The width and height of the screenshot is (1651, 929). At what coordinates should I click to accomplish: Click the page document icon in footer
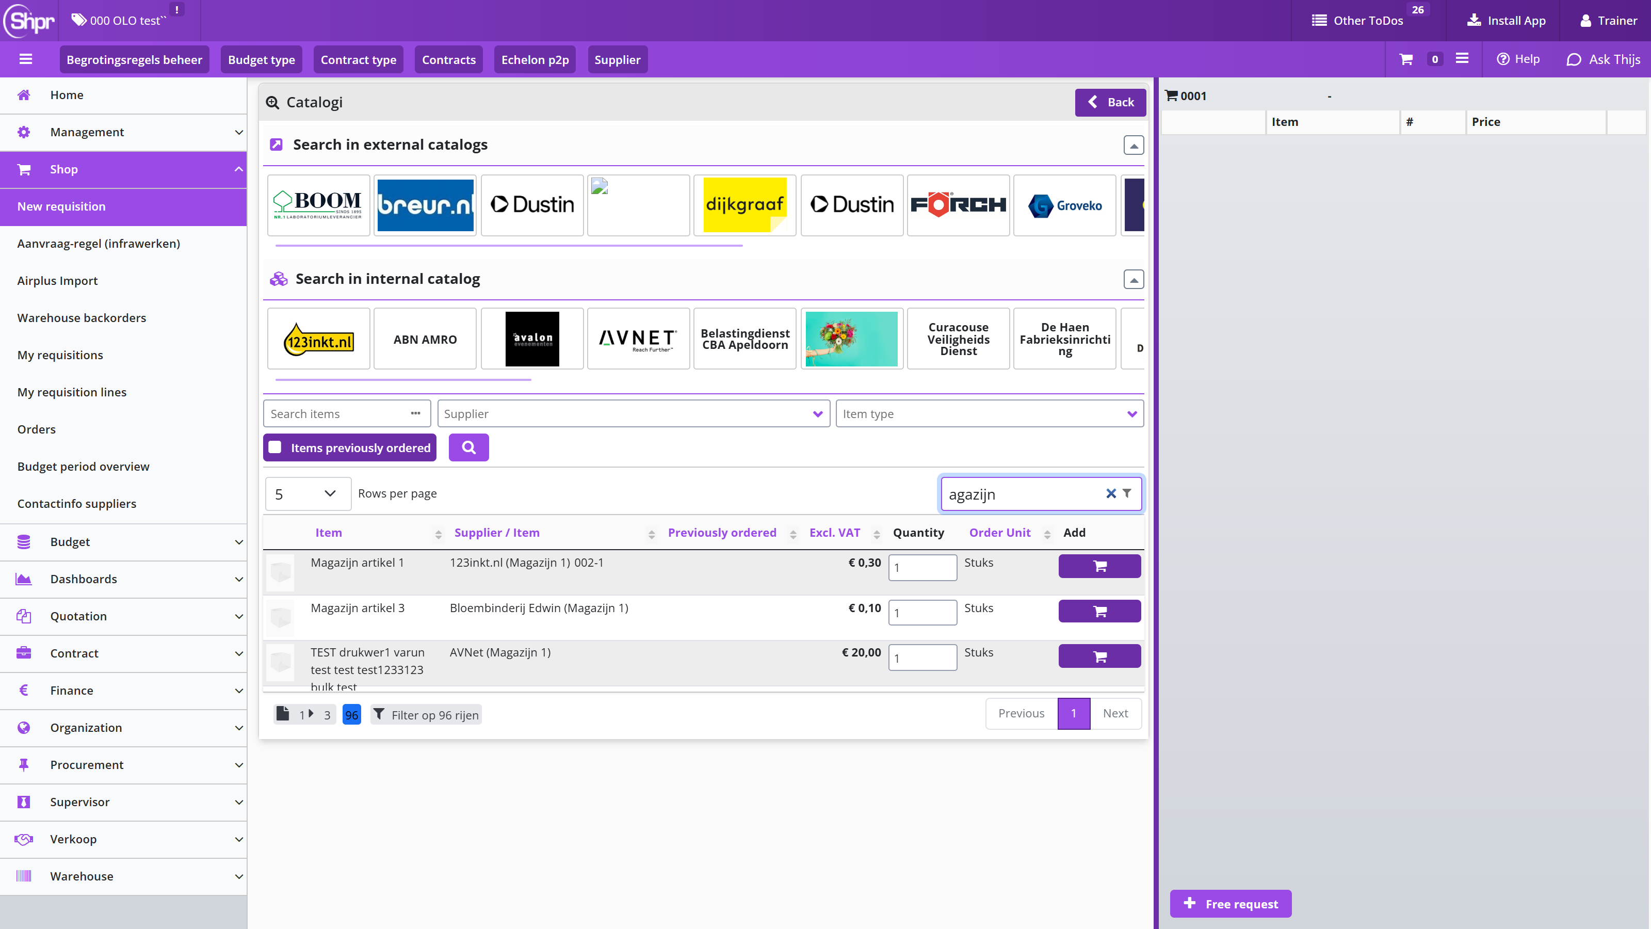click(283, 714)
